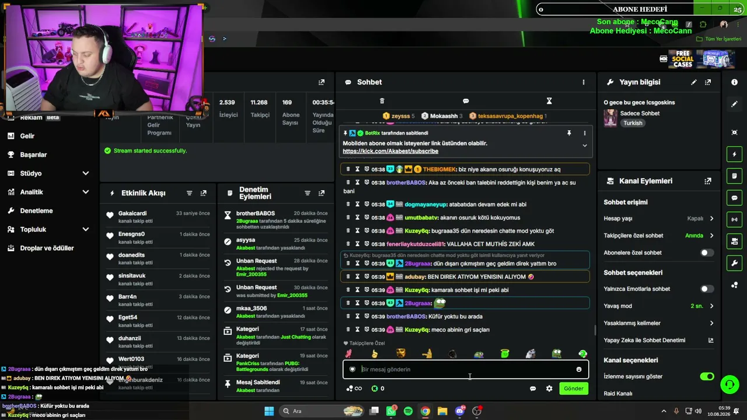Open Droplar ve ödüller in the sidebar

[x=47, y=248]
